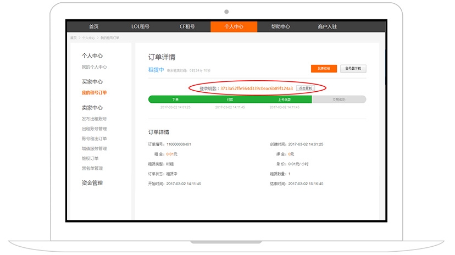Click the grey 交易成功 progress step

click(339, 99)
